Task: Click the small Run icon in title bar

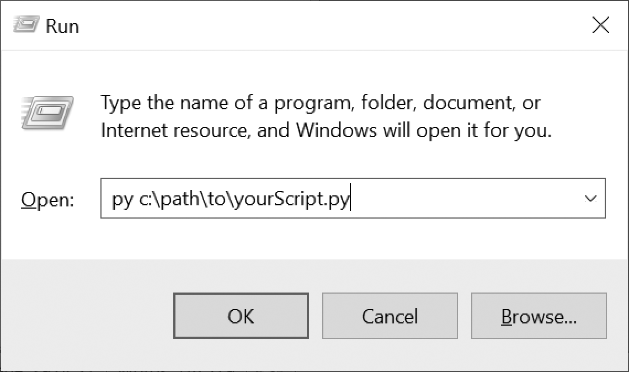Action: click(x=26, y=24)
